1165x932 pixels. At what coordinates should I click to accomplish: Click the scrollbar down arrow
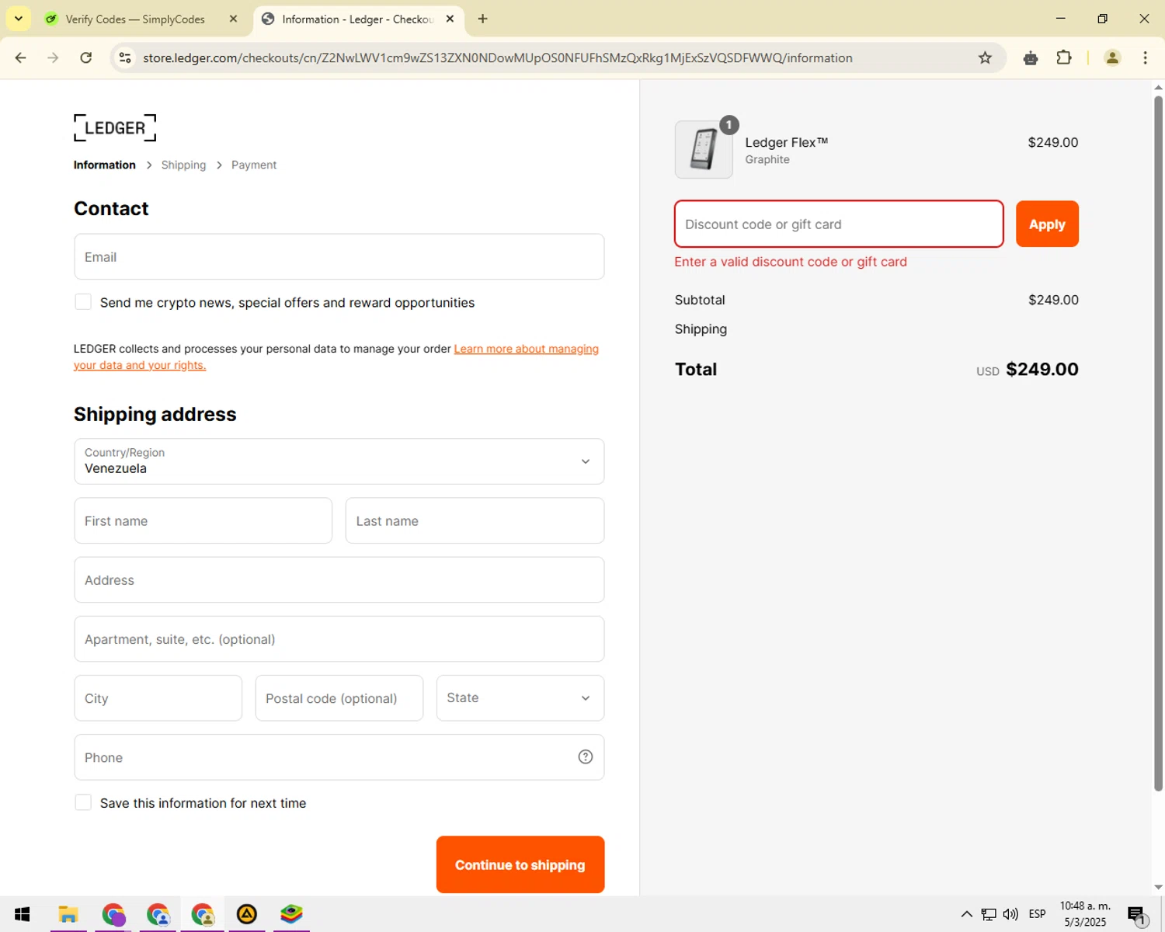pyautogui.click(x=1158, y=887)
